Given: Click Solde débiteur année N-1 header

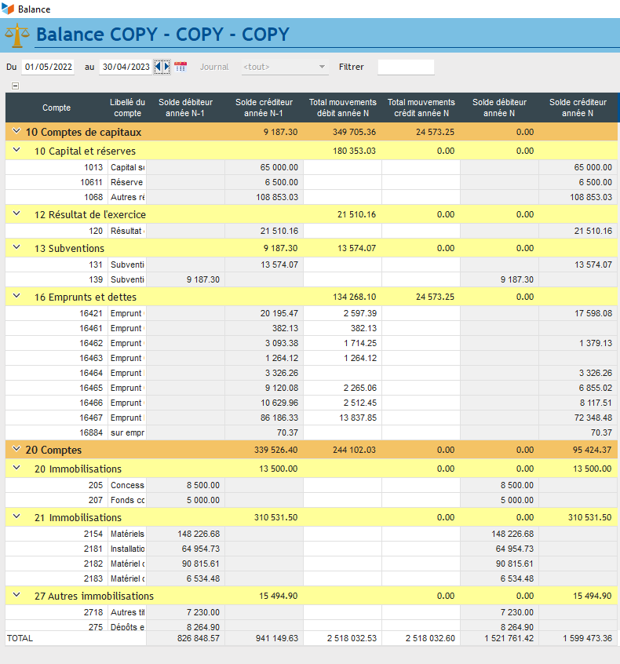Looking at the screenshot, I should tap(186, 108).
